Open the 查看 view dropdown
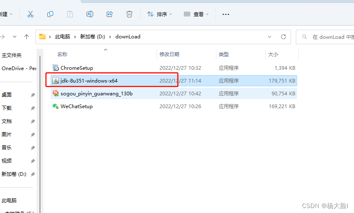 coord(196,14)
